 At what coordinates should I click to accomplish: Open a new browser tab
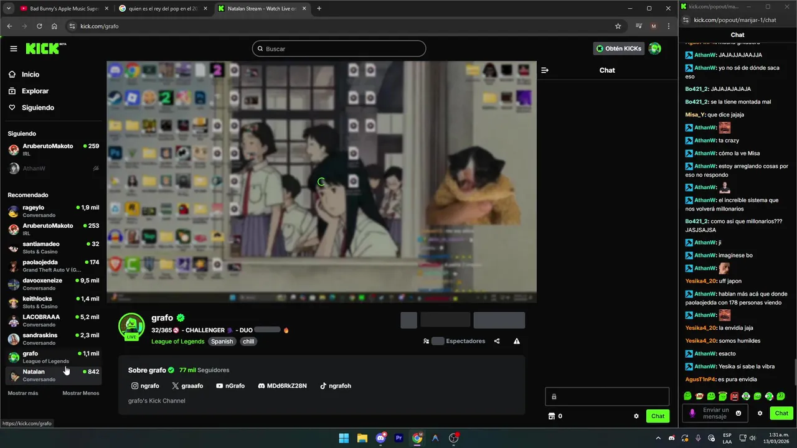tap(319, 9)
